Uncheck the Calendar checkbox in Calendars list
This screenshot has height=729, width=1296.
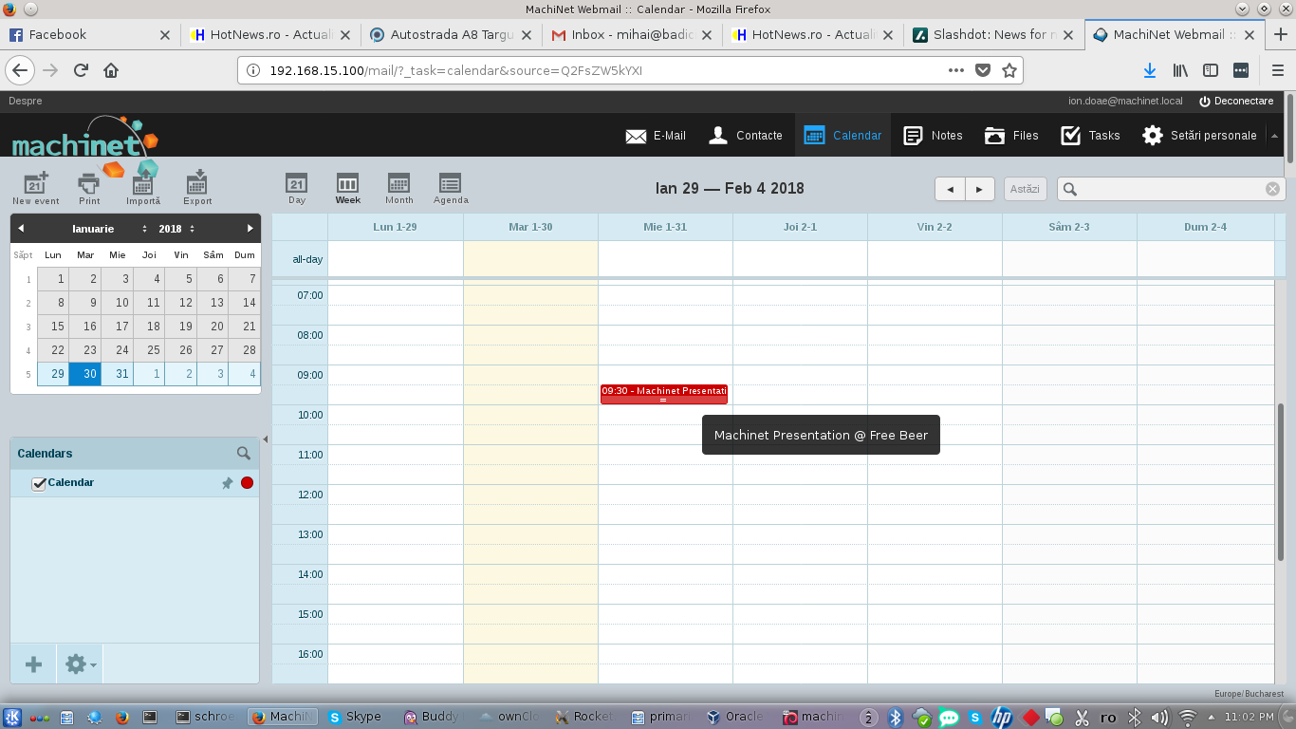39,484
